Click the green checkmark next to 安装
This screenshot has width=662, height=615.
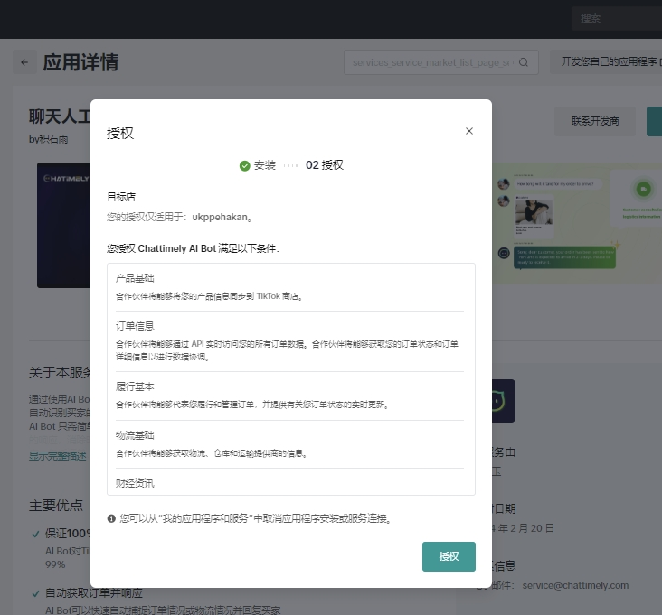[x=244, y=165]
